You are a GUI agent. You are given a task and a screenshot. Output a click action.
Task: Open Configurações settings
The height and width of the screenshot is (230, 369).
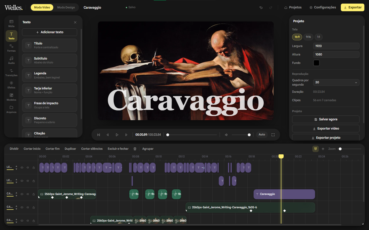(x=323, y=7)
